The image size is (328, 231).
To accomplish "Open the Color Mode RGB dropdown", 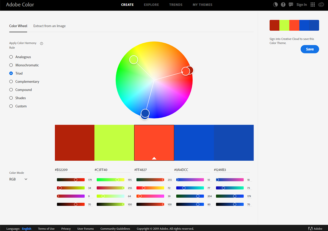I will point(18,179).
